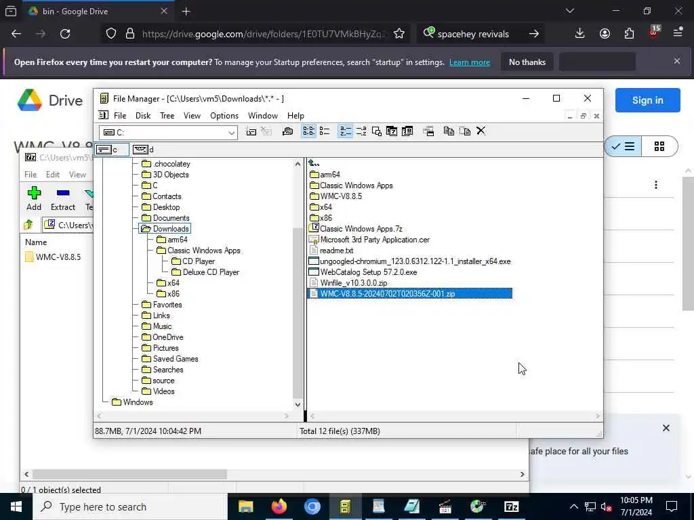Image resolution: width=694 pixels, height=520 pixels.
Task: Select readme.txt in file list
Action: [331, 251]
